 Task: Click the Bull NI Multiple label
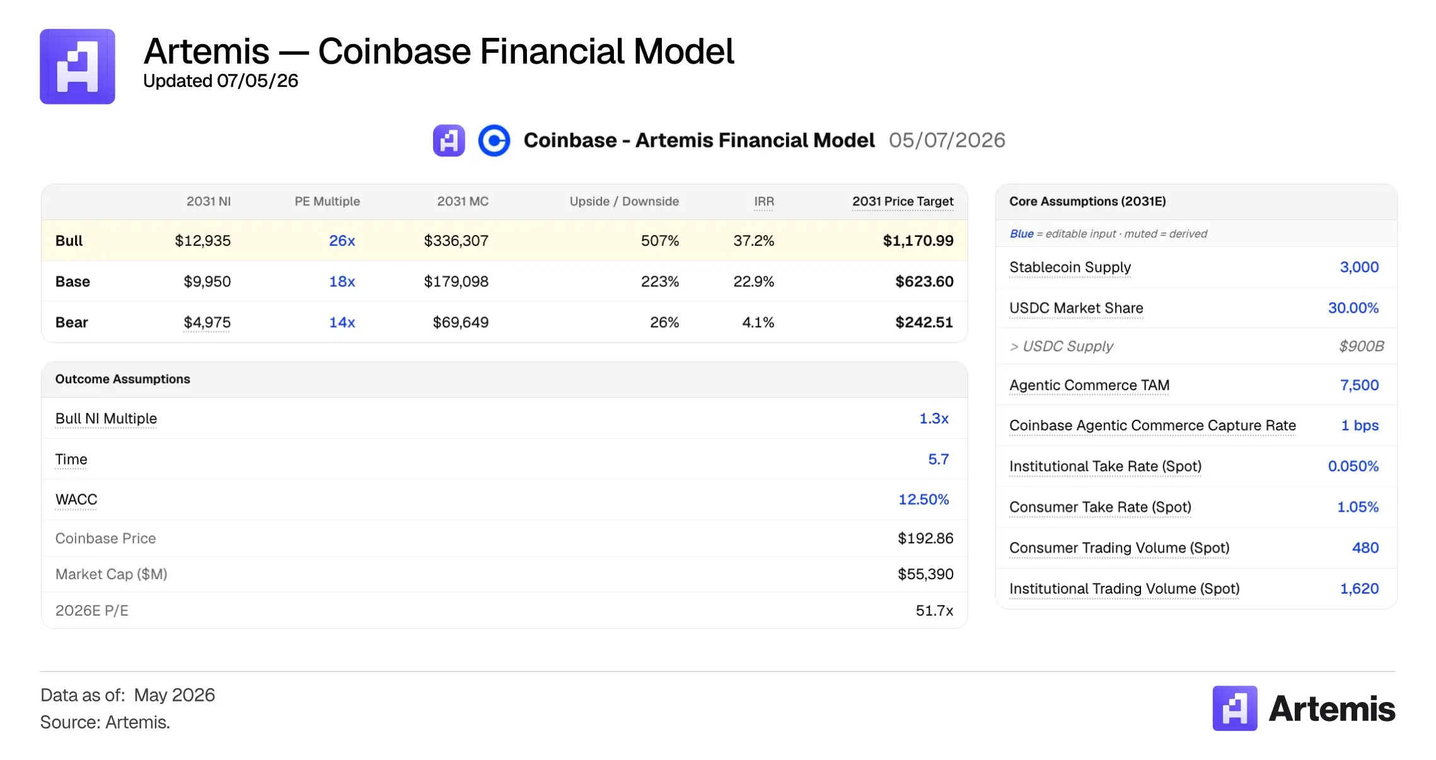tap(106, 418)
